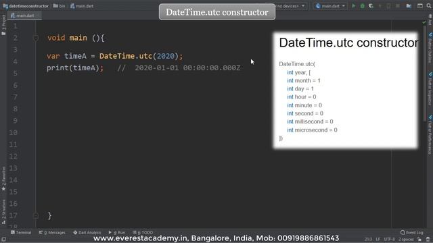Select main.dart in the breadcrumb path
This screenshot has height=243, width=433.
pyautogui.click(x=82, y=6)
